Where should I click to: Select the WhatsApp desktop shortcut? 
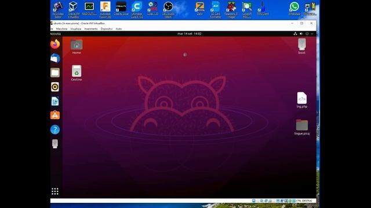294,9
